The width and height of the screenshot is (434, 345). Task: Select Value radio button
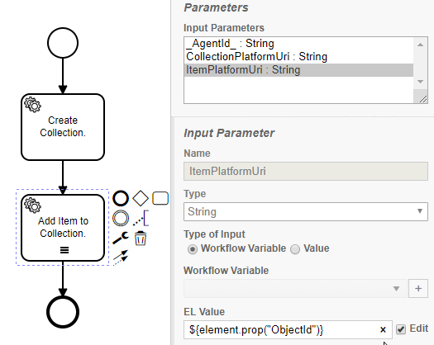coord(295,249)
